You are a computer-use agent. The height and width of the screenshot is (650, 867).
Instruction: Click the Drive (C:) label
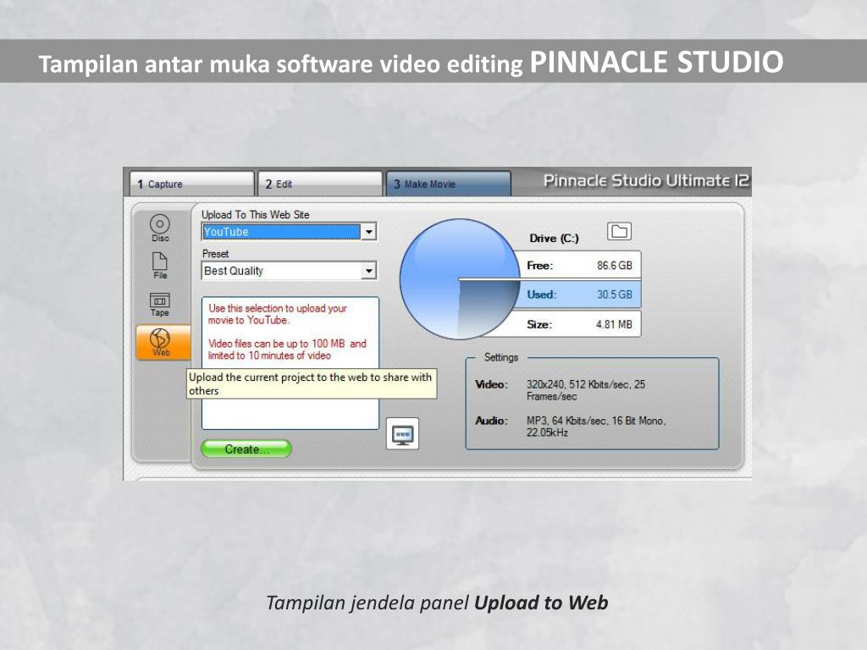(554, 238)
